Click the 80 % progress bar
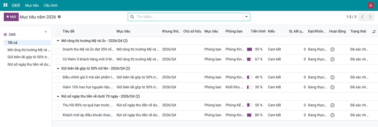378x127 pixels. (249, 115)
